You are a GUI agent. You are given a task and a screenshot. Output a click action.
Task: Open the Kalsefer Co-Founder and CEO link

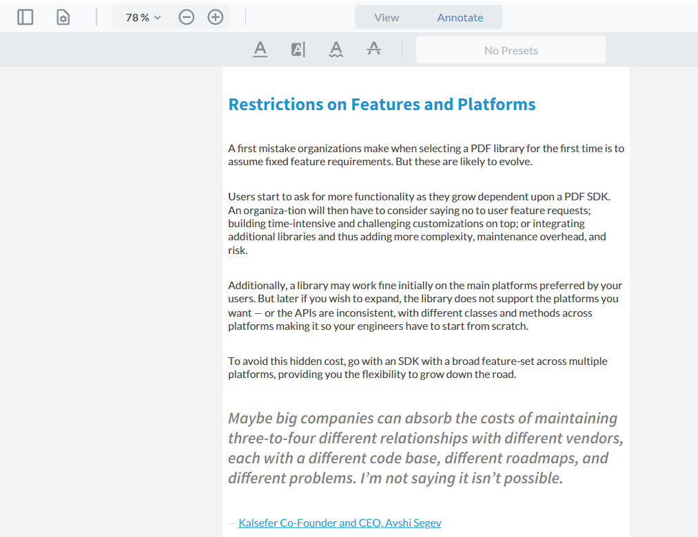pos(340,523)
